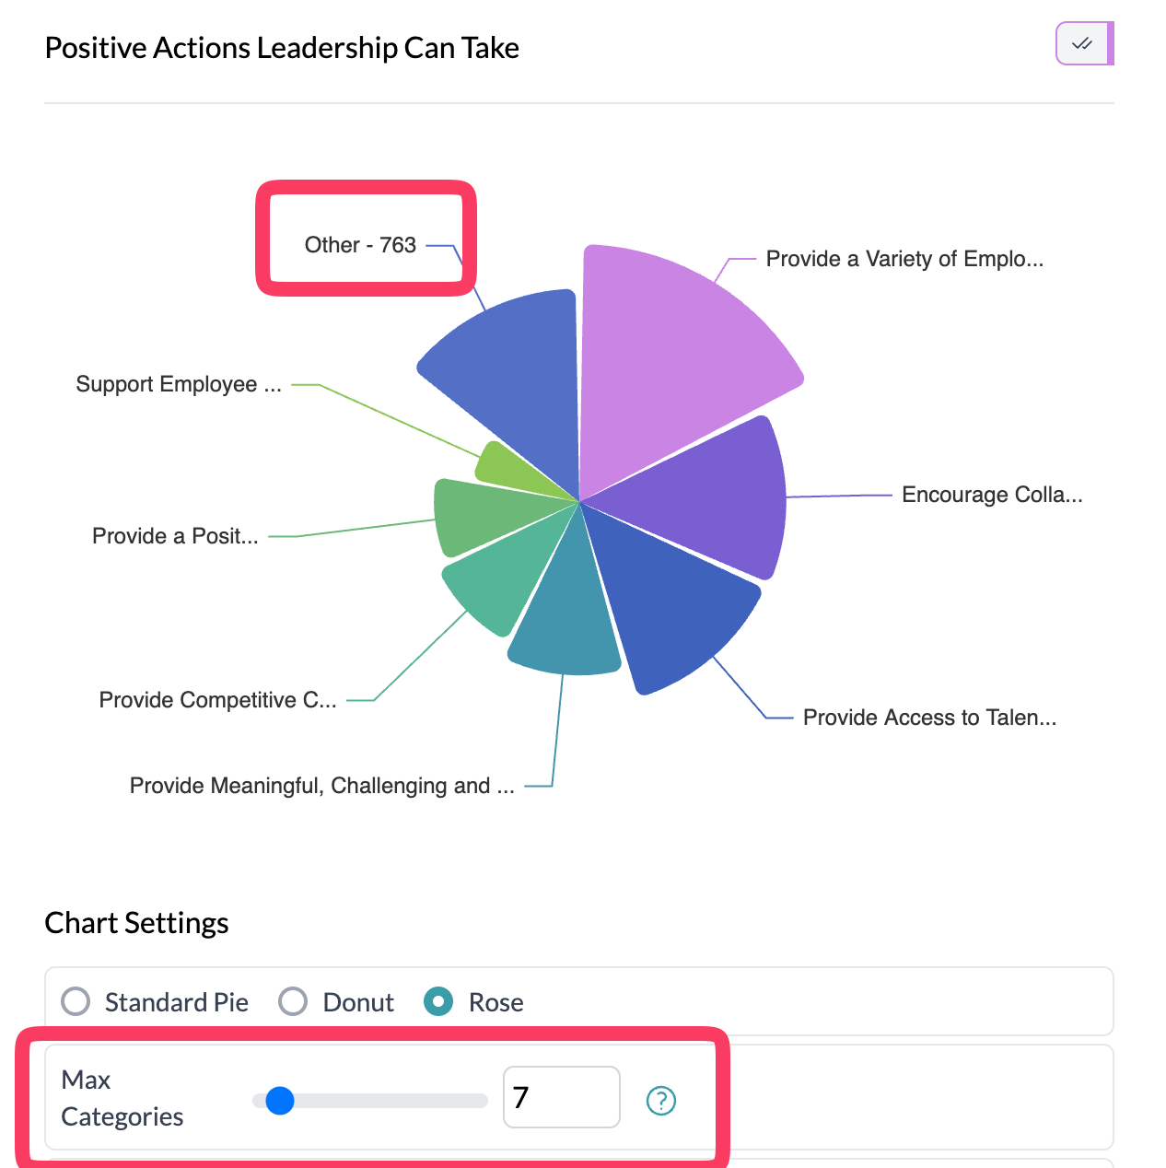
Task: Switch chart to Standard Pie
Action: point(76,1001)
